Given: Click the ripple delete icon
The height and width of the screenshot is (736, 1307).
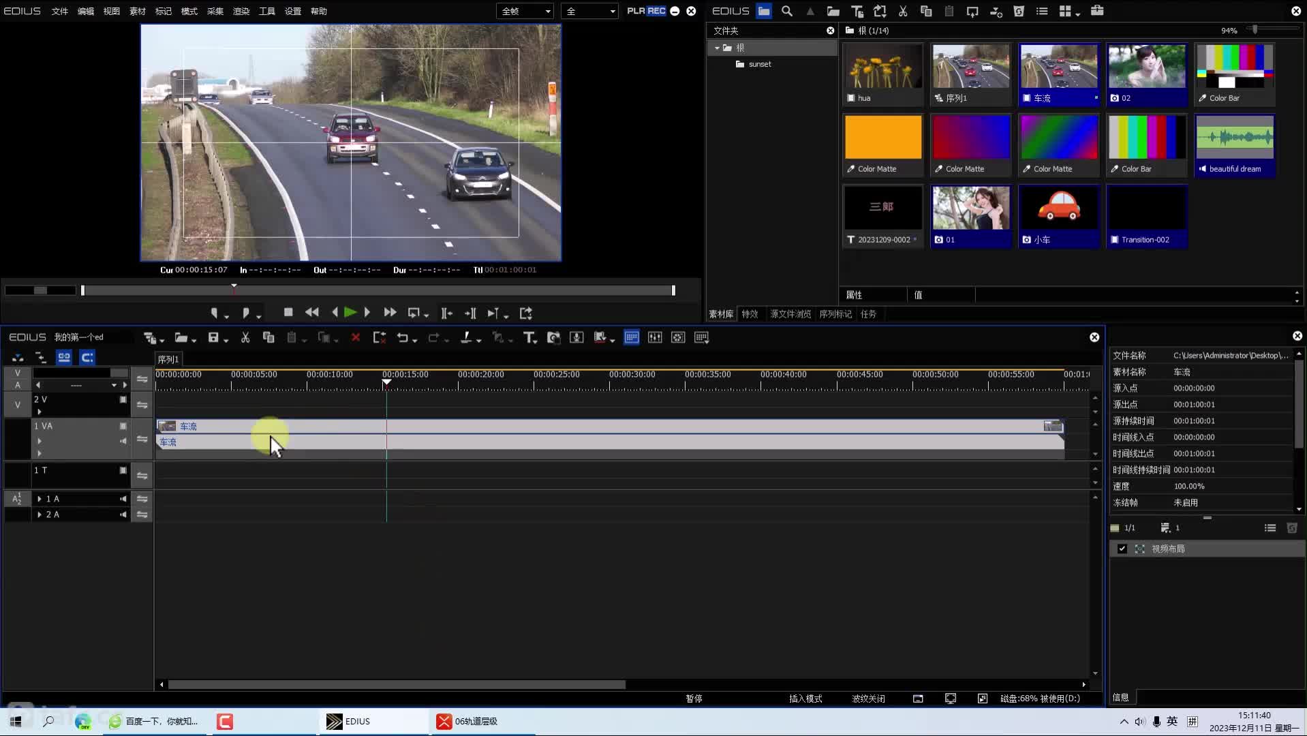Looking at the screenshot, I should (x=380, y=337).
